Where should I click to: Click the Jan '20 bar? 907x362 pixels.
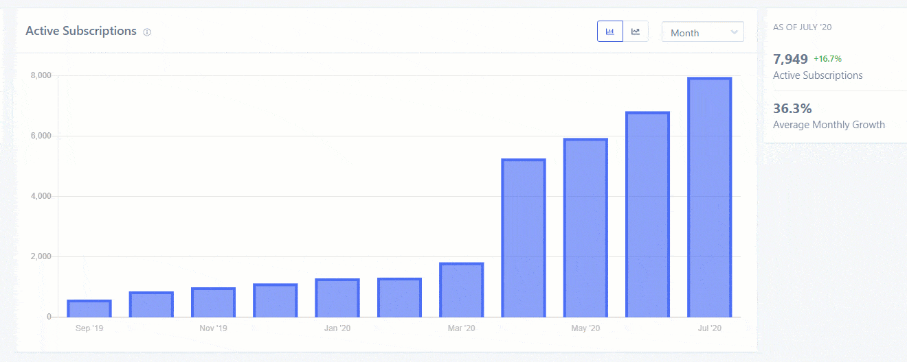tap(337, 298)
